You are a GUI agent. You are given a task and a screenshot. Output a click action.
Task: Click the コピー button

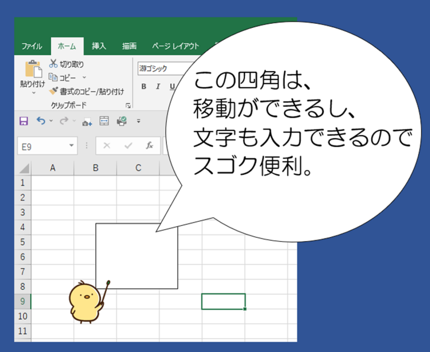(62, 78)
